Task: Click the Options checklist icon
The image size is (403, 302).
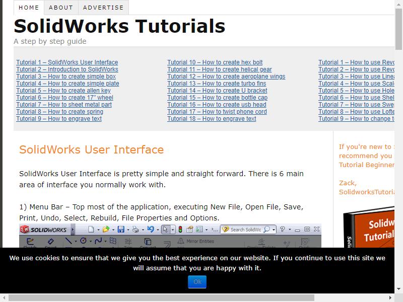Action: point(199,229)
